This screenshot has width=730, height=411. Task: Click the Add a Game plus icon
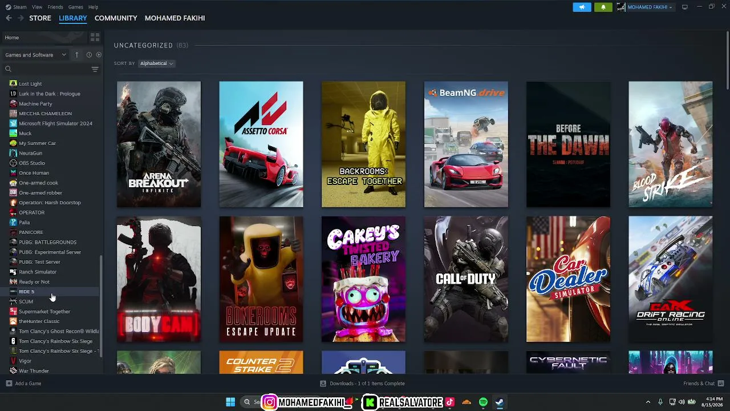tap(9, 384)
